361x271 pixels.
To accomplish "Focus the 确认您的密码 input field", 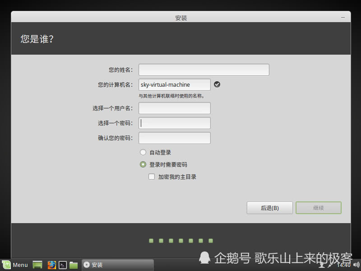I will (175, 138).
